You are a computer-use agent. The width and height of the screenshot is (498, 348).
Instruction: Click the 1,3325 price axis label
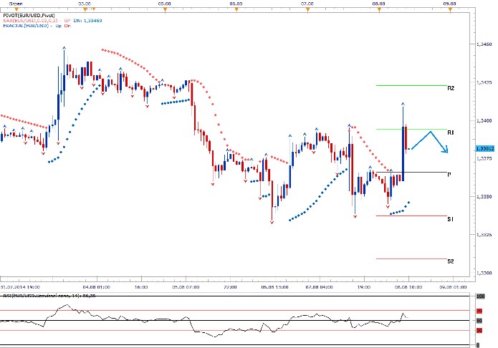[x=484, y=235]
